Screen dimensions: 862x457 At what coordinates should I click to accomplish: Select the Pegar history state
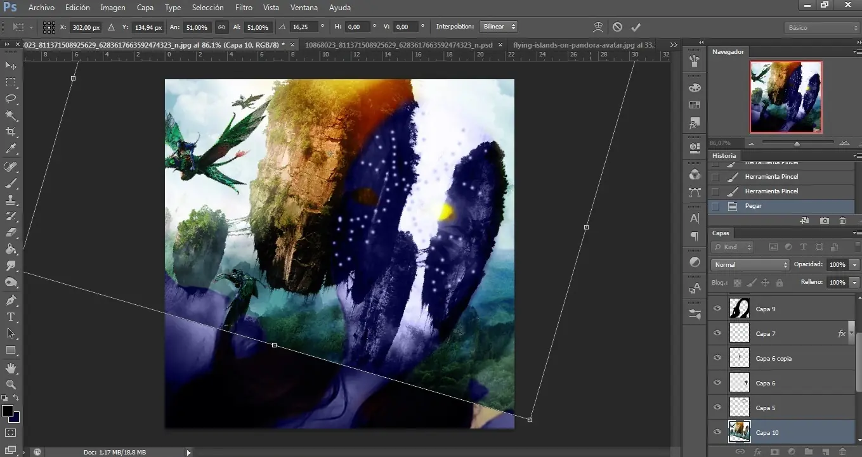pos(781,206)
